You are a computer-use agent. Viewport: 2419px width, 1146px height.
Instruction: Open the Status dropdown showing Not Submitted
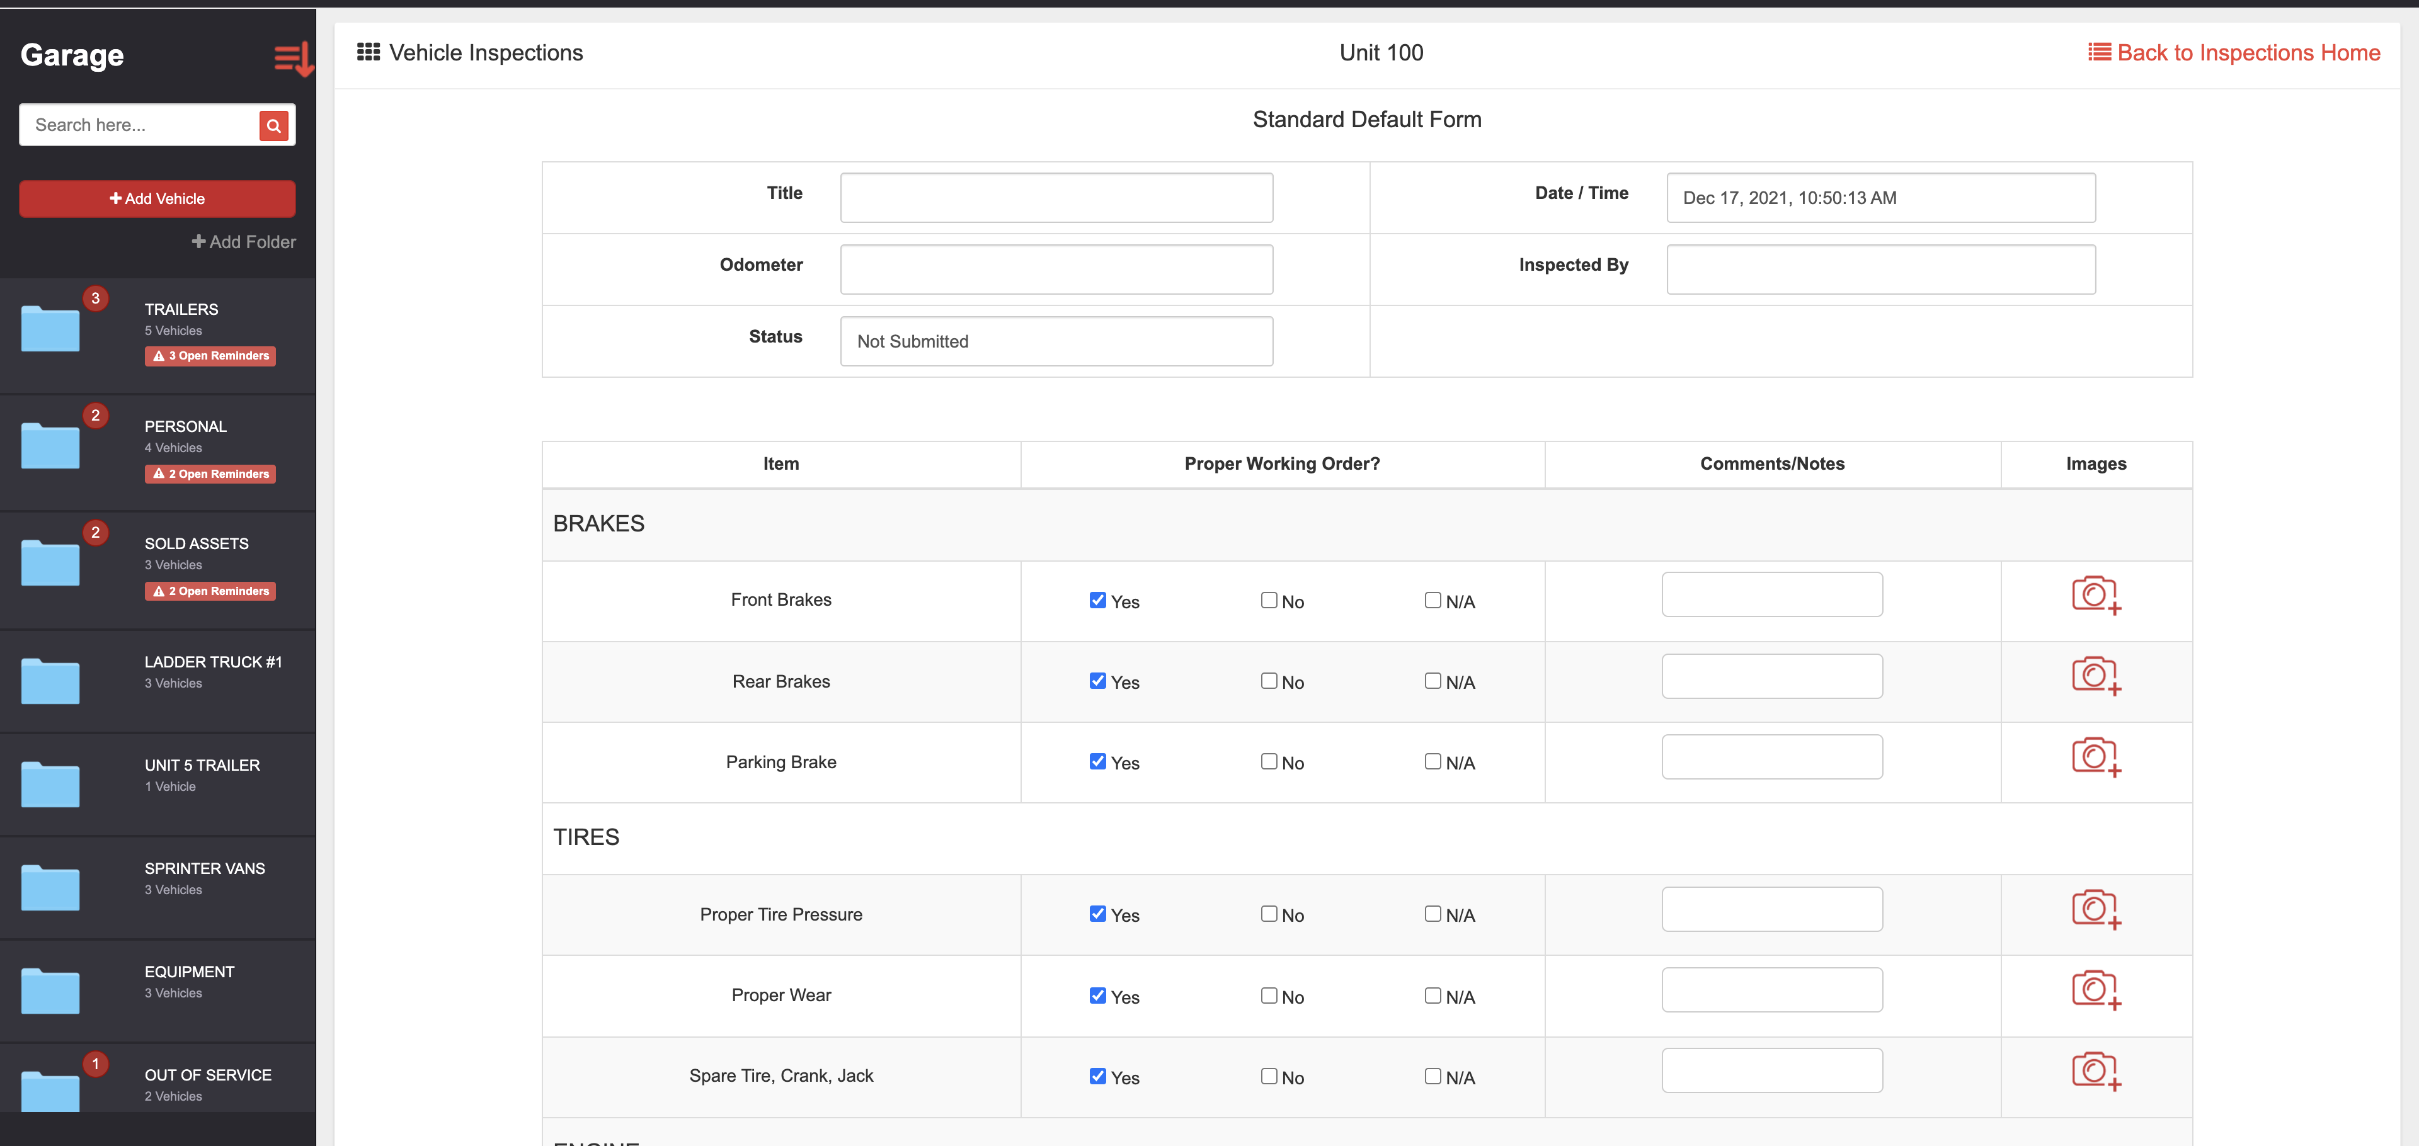1056,341
